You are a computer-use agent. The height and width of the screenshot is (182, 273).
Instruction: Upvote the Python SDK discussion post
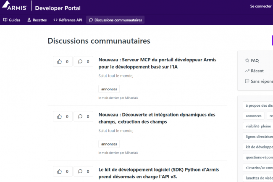point(63,171)
